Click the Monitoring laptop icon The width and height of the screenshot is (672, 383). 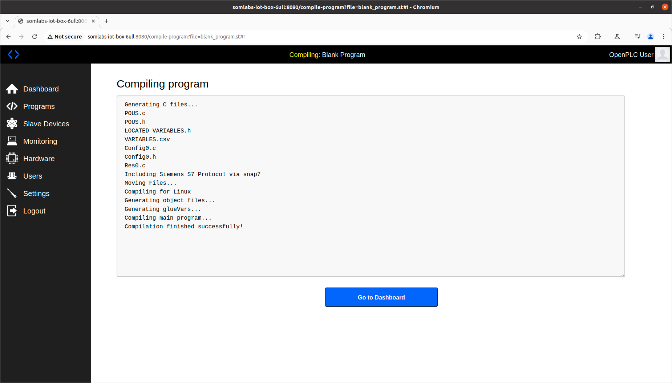point(12,141)
